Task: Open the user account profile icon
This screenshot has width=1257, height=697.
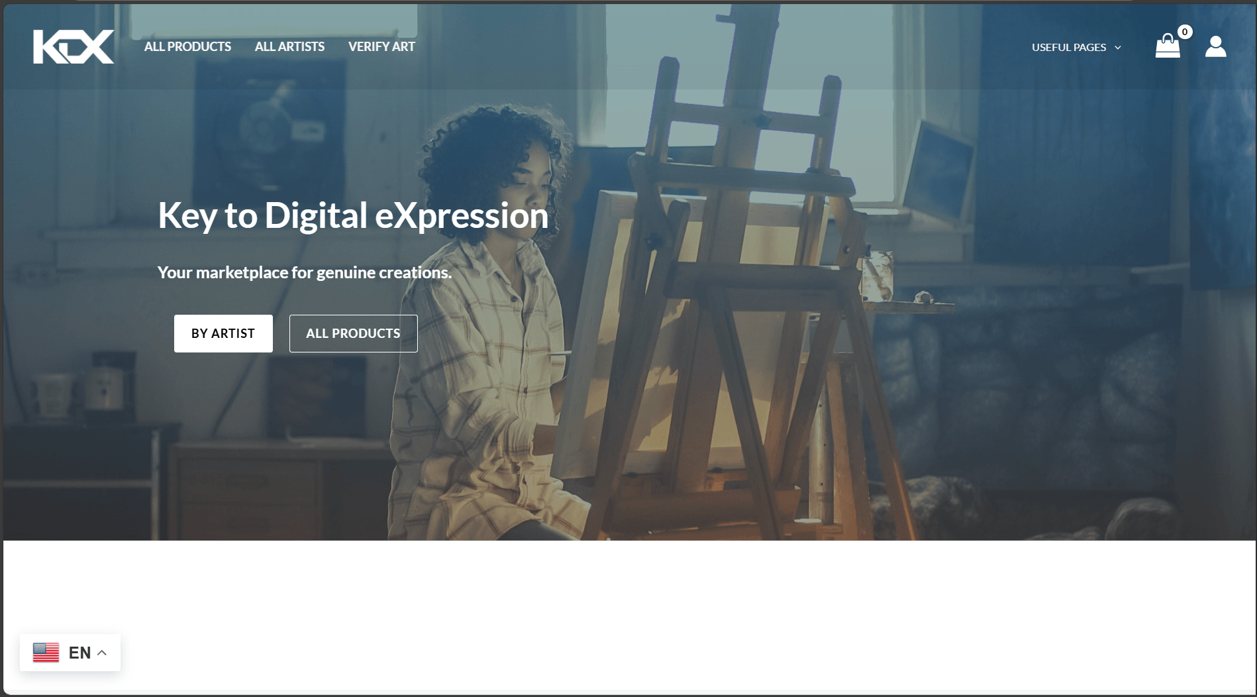Action: 1215,46
